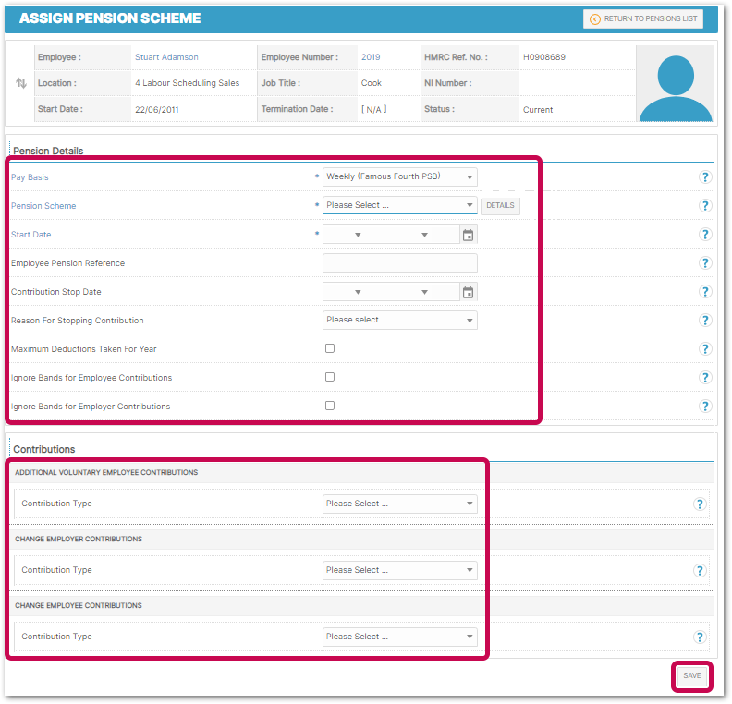732x704 pixels.
Task: Expand the Pension Scheme dropdown
Action: coord(399,205)
